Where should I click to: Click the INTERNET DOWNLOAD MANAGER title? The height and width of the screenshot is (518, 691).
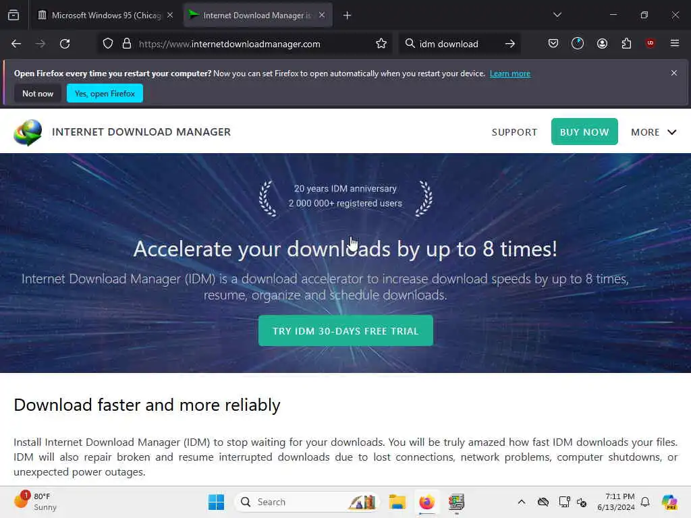(x=141, y=132)
